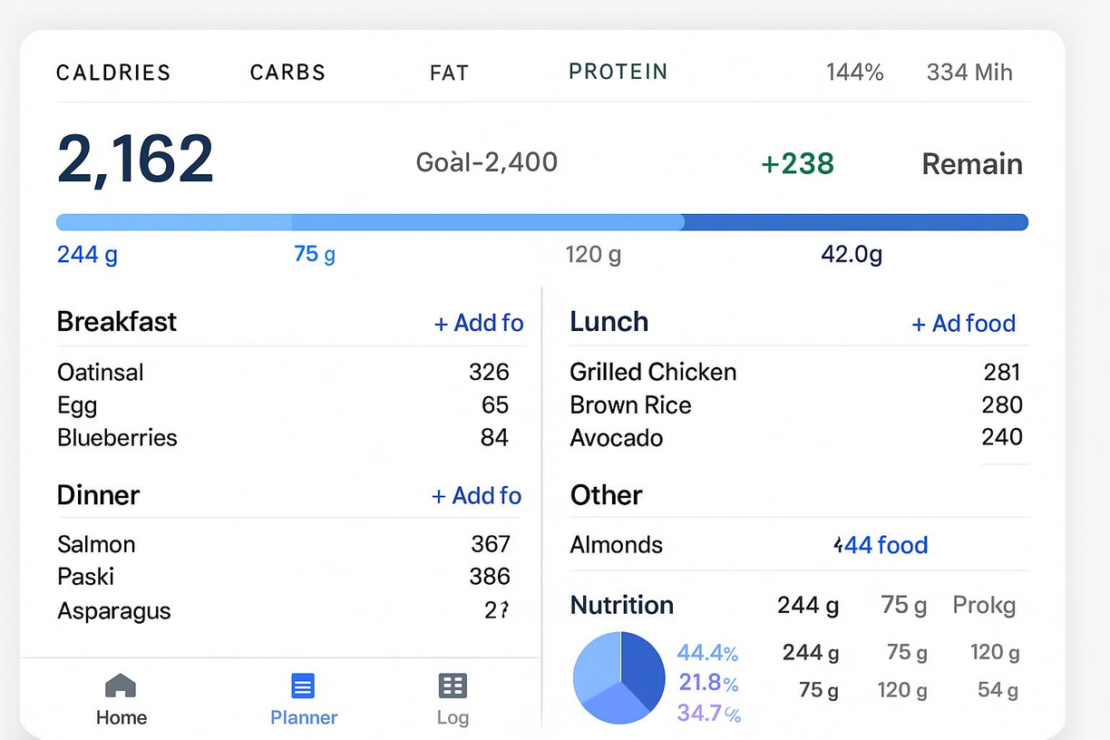This screenshot has width=1110, height=740.
Task: Open the Home icon in bottom navigation
Action: pos(121,686)
